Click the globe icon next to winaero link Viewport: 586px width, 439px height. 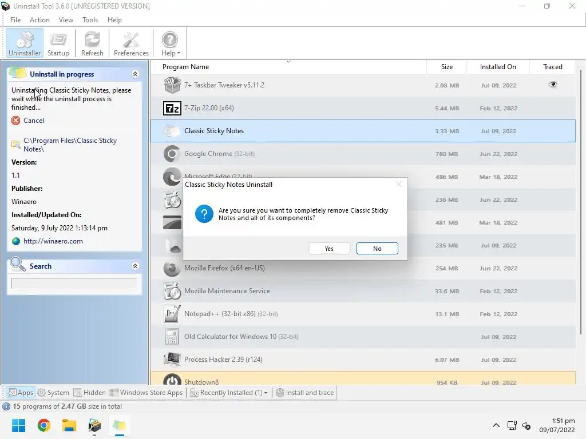click(15, 241)
